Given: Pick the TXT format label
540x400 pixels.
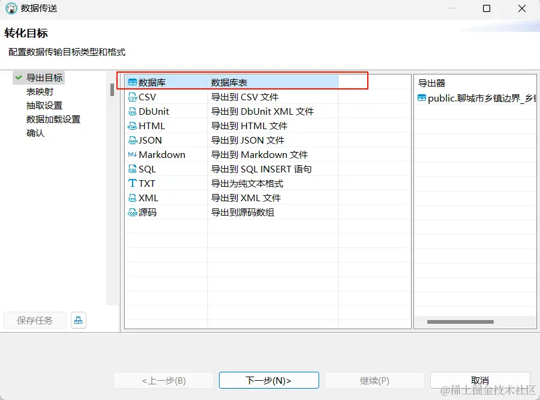Looking at the screenshot, I should [147, 184].
